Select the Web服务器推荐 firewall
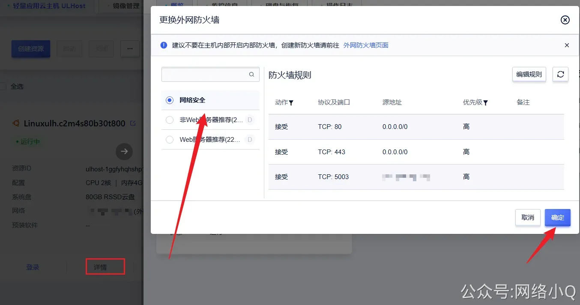 pyautogui.click(x=170, y=139)
